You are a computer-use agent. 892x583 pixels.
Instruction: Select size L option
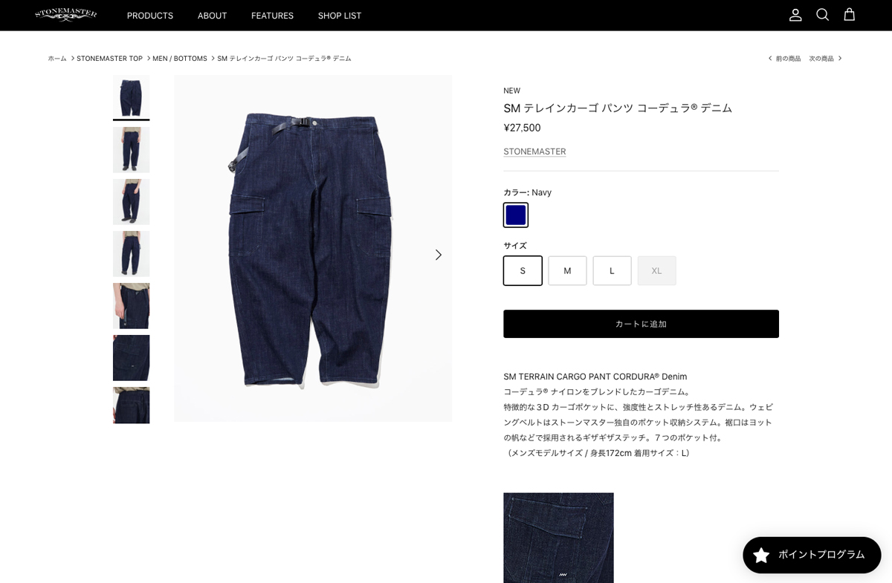tap(612, 270)
